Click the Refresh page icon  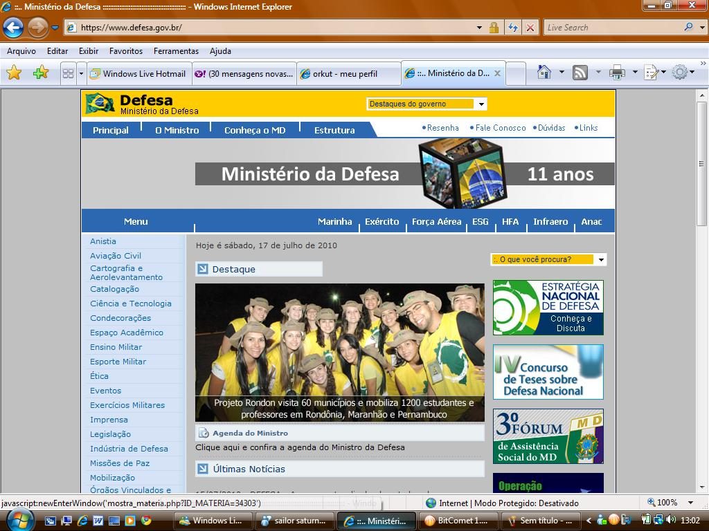point(513,28)
